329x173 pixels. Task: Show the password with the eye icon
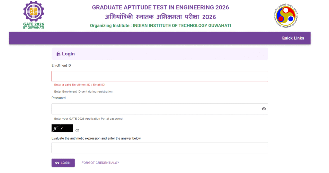(x=264, y=109)
